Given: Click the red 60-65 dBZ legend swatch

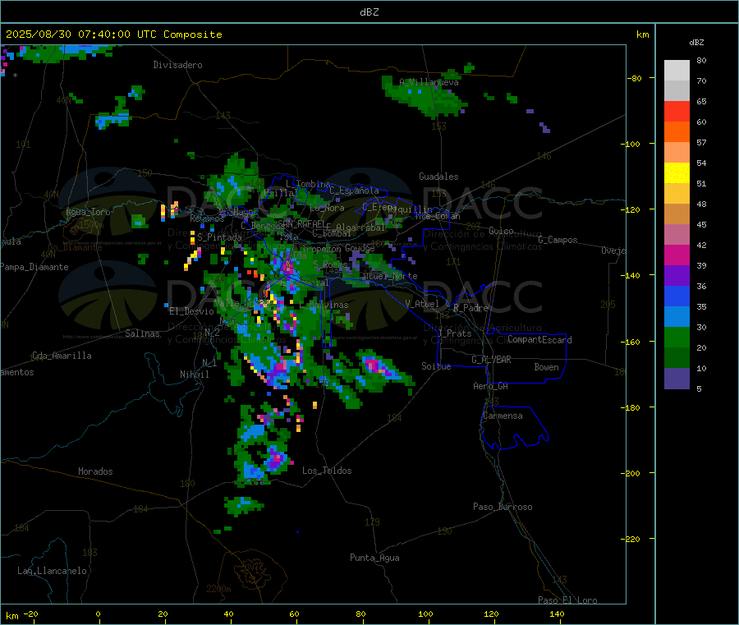Looking at the screenshot, I should [677, 111].
